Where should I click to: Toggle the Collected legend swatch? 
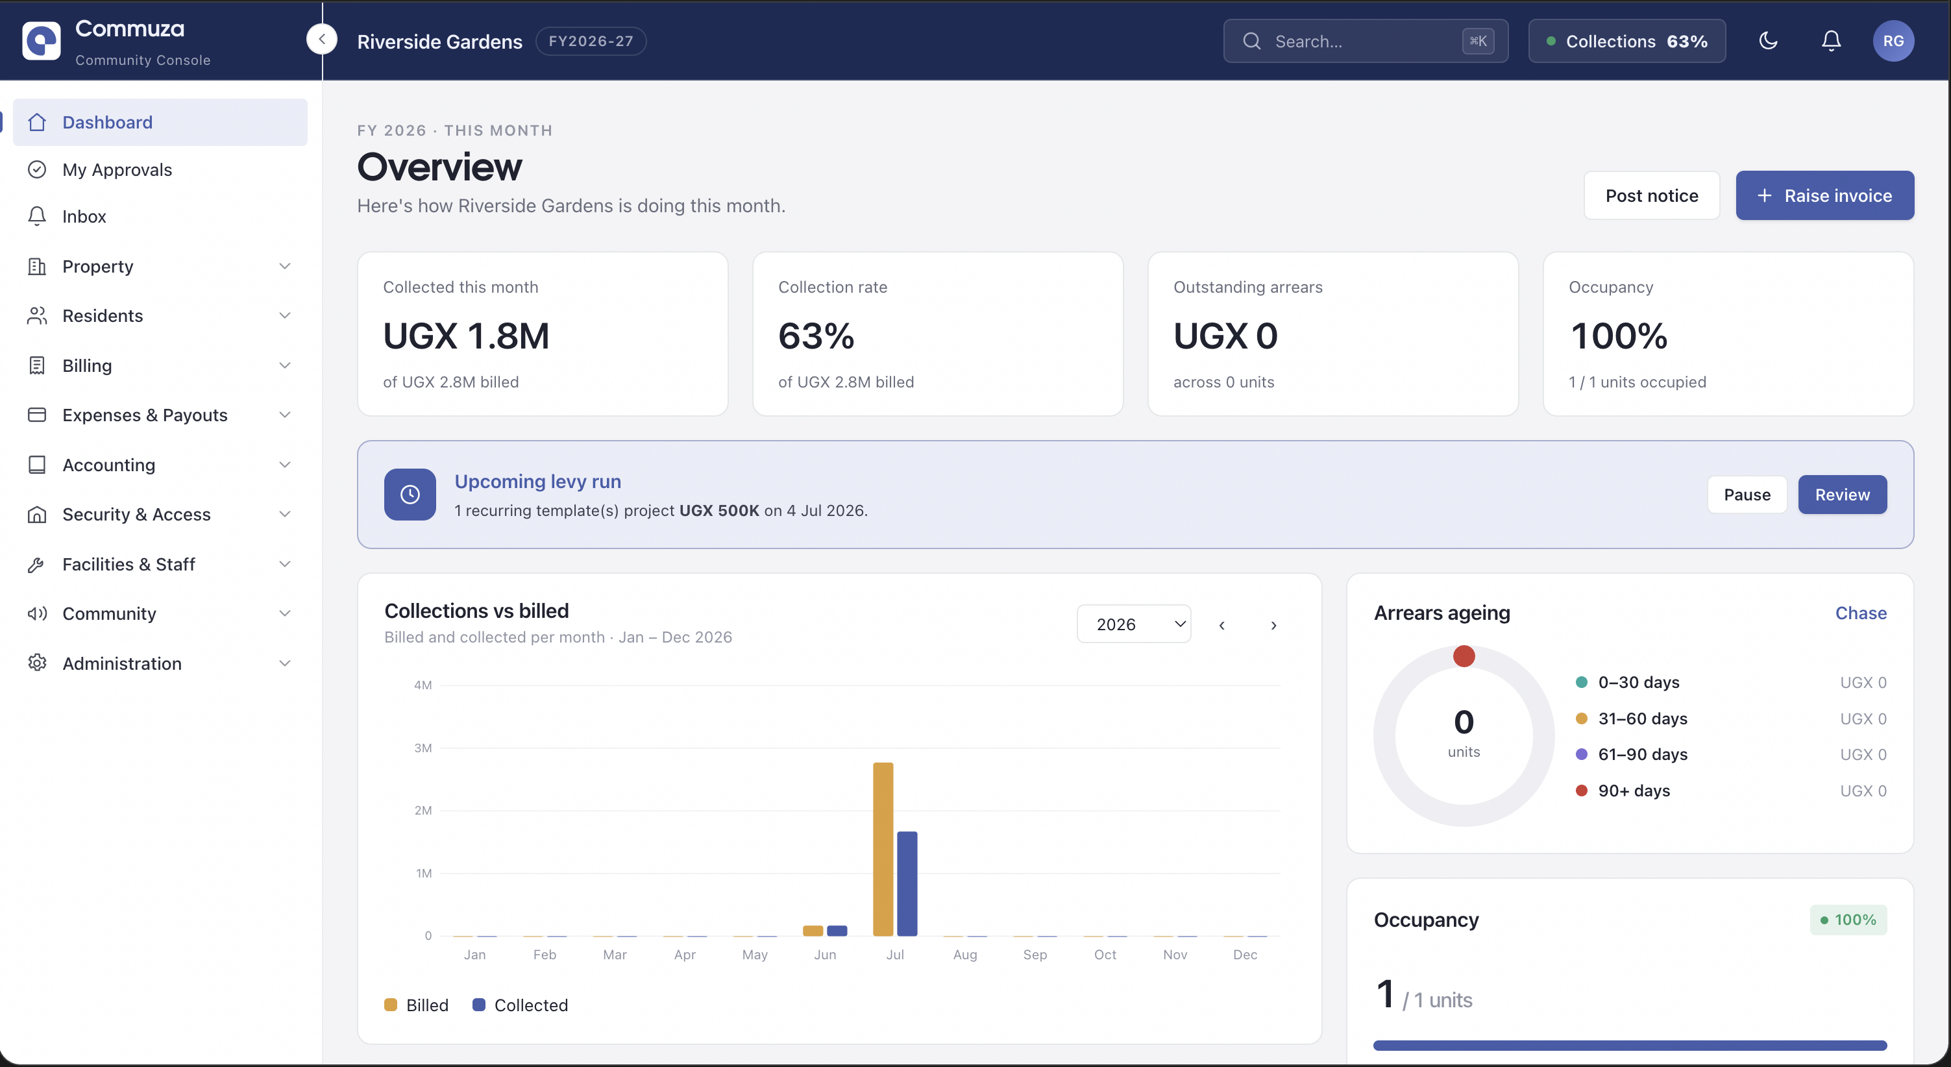(x=478, y=1005)
